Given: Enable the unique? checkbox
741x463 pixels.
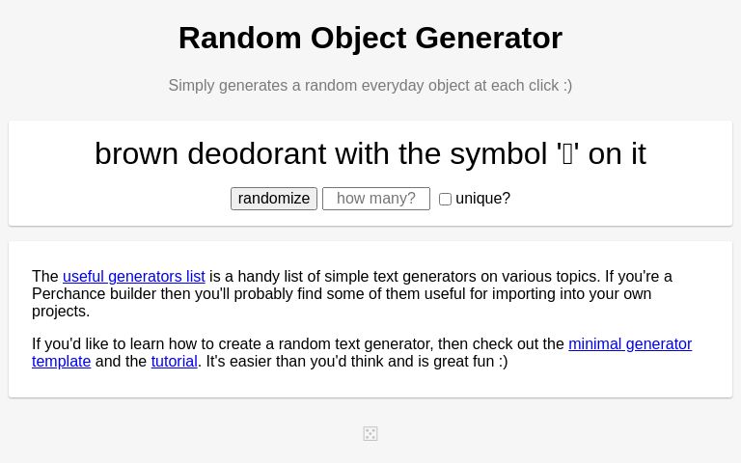Looking at the screenshot, I should point(445,200).
